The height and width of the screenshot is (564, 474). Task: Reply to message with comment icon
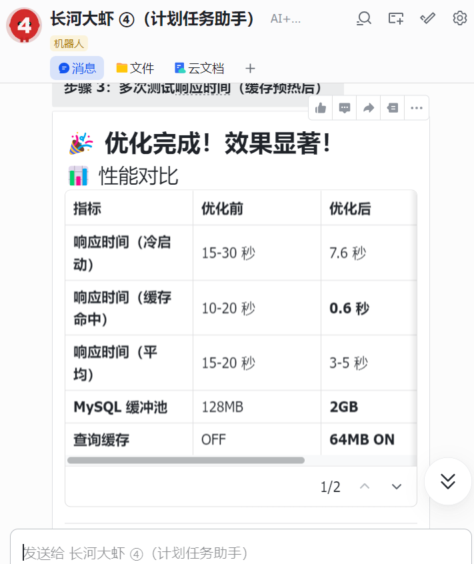click(x=345, y=108)
